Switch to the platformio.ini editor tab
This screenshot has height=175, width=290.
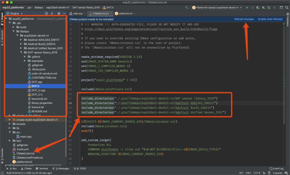coord(126,13)
